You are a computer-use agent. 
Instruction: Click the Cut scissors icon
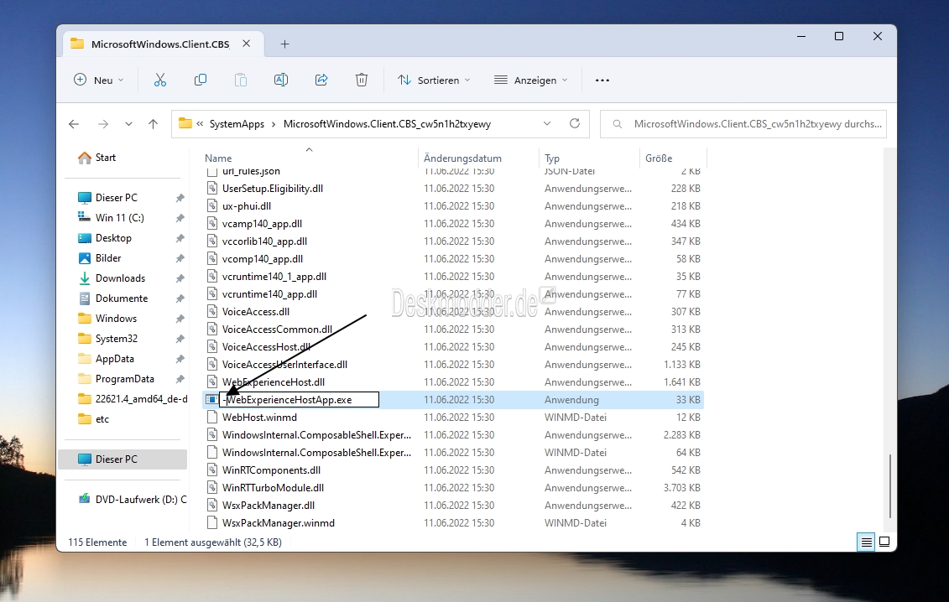click(x=159, y=80)
